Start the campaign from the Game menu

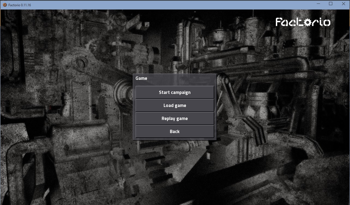175,92
